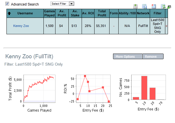Click the $5,351 total profit cell
This screenshot has width=175, height=123.
(x=102, y=26)
